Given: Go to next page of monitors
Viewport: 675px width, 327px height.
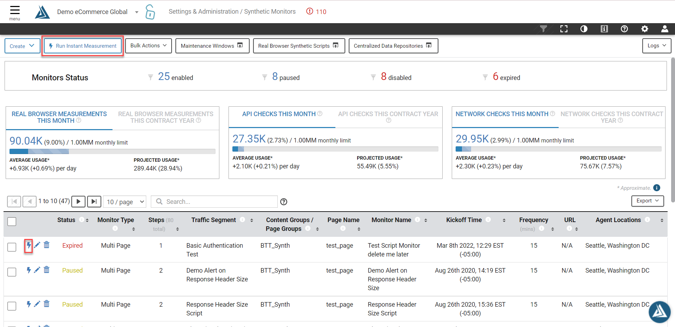Looking at the screenshot, I should [78, 201].
